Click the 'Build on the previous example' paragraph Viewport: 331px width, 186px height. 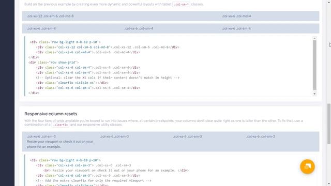[x=114, y=4]
